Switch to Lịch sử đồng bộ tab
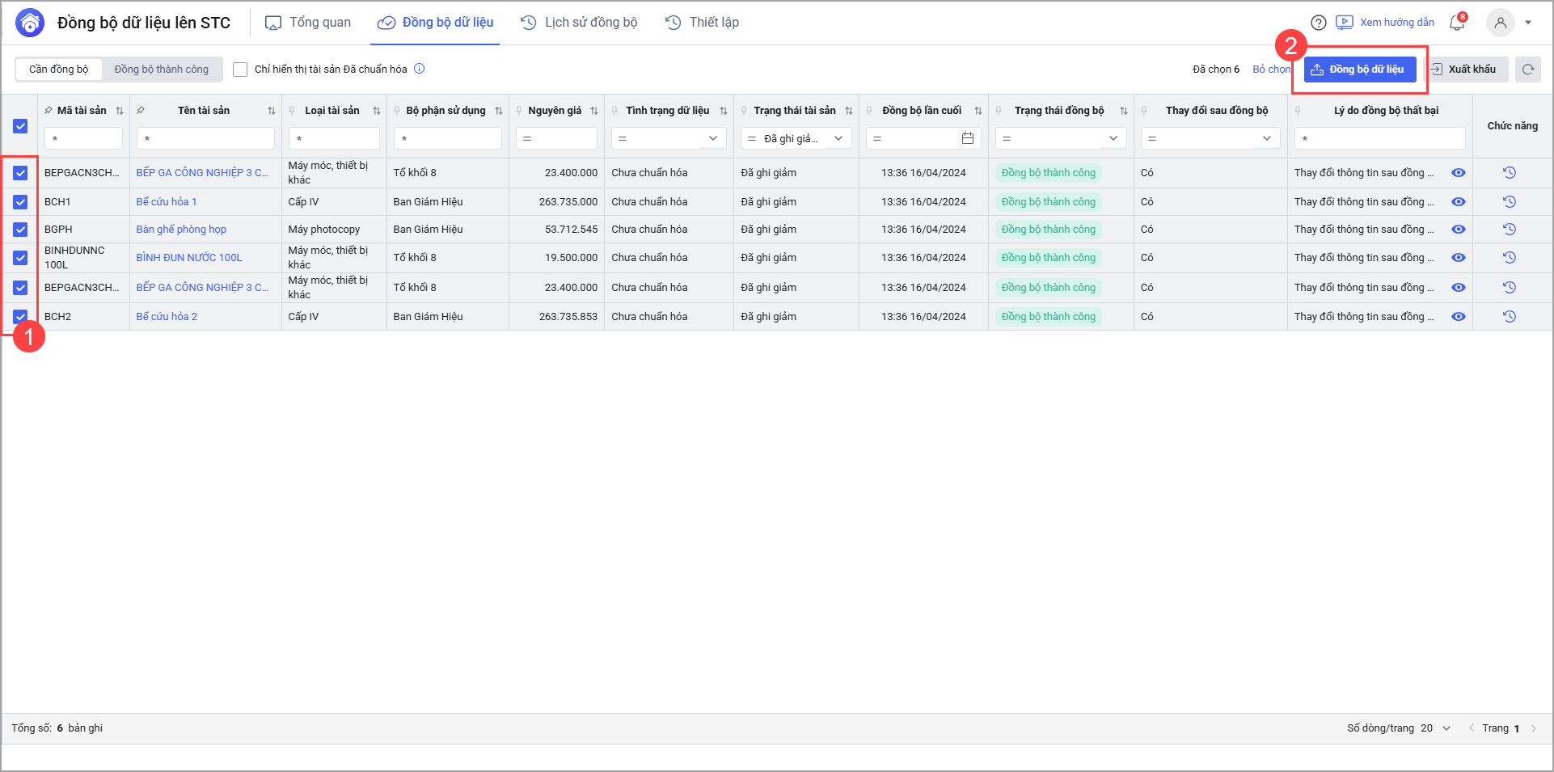The width and height of the screenshot is (1554, 772). tap(580, 23)
